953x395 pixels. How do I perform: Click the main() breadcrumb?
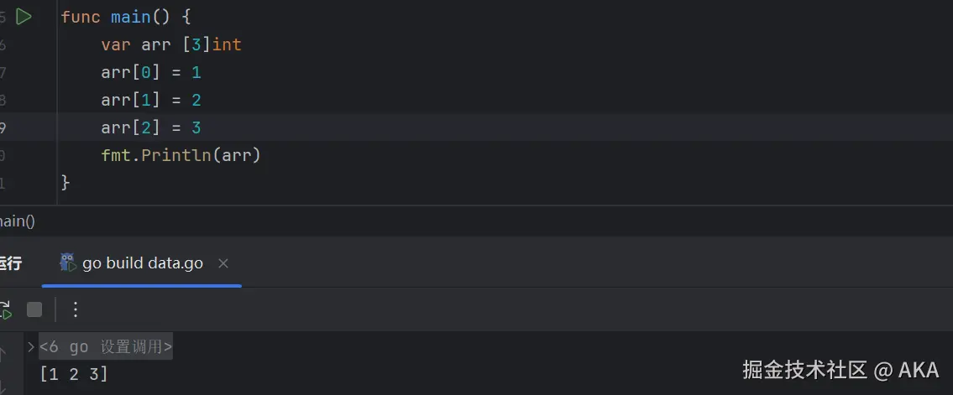(17, 221)
